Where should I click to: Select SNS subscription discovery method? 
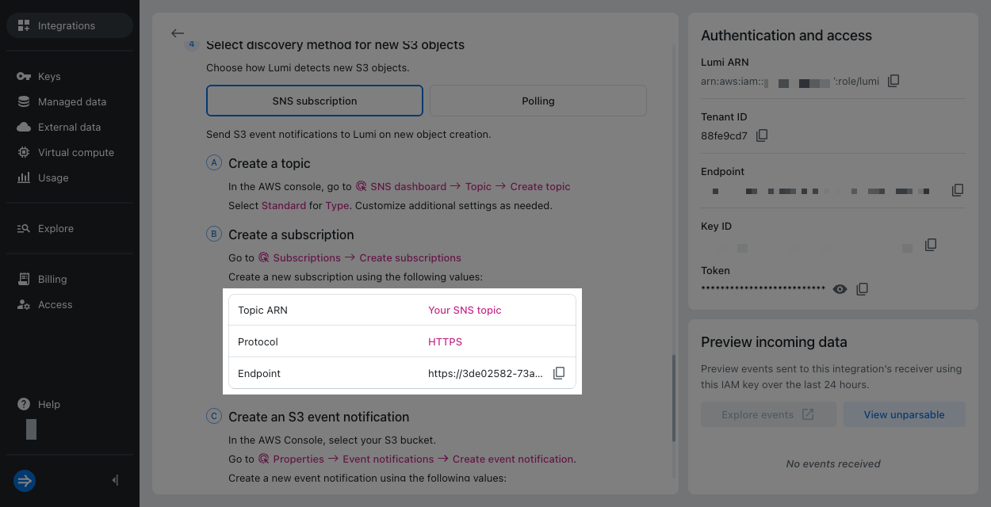point(315,101)
